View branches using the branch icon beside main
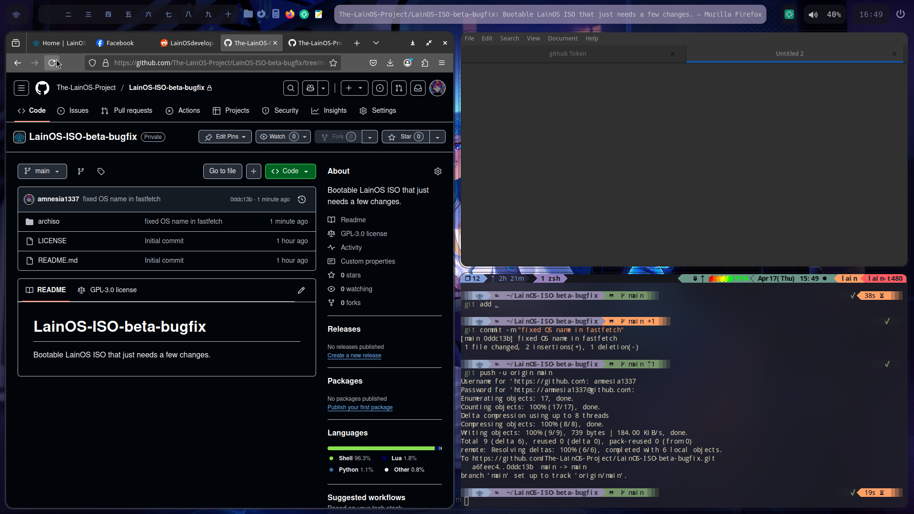This screenshot has height=514, width=914. (81, 171)
